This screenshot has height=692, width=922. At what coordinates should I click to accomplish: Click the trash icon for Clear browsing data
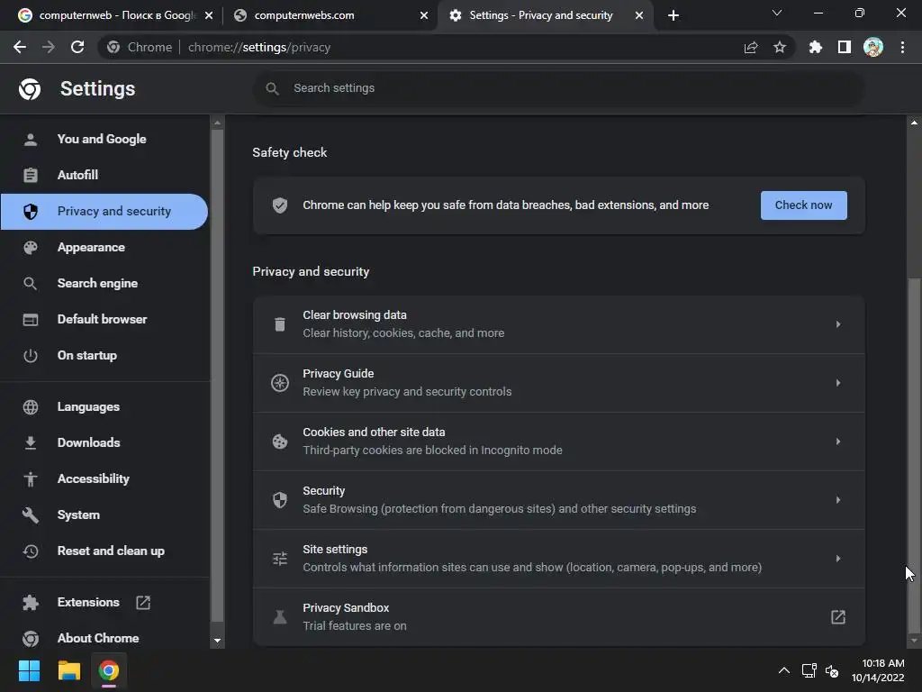(280, 324)
